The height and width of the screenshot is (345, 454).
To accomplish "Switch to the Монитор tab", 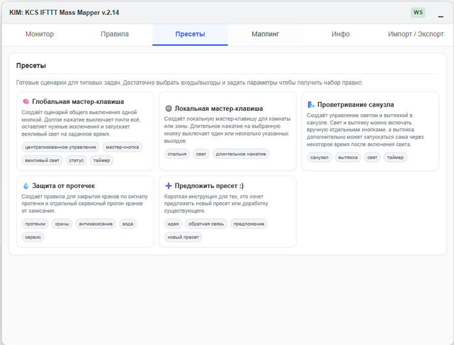I will pyautogui.click(x=40, y=34).
